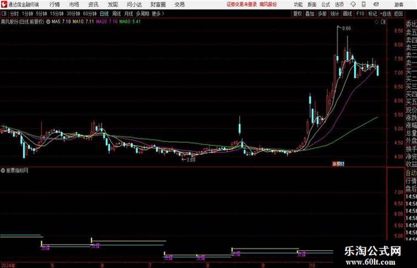Click the 叠加 overlay button
The width and height of the screenshot is (417, 268).
point(310,14)
